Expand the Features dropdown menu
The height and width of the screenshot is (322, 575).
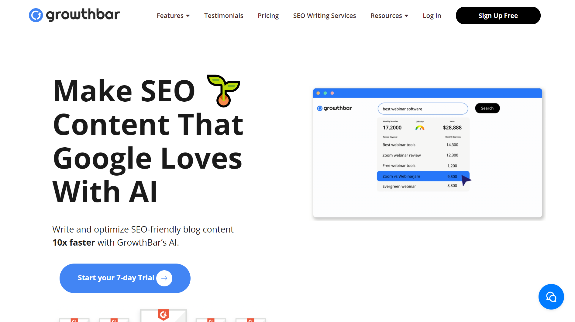pyautogui.click(x=173, y=16)
